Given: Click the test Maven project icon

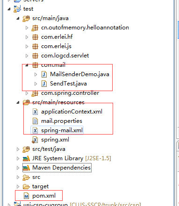Looking at the screenshot, I should [x=17, y=9].
